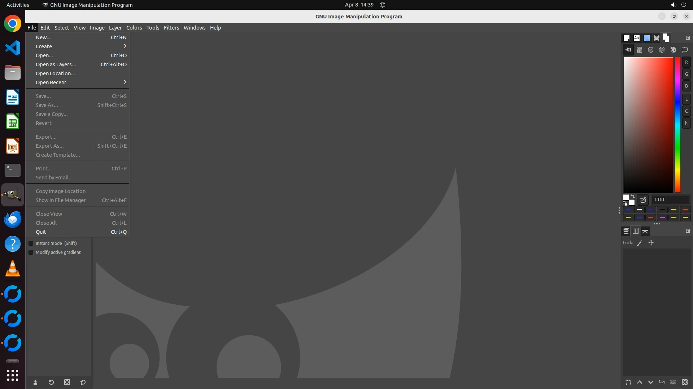Image resolution: width=693 pixels, height=389 pixels.
Task: Toggle lock pixels brush icon
Action: coord(640,243)
